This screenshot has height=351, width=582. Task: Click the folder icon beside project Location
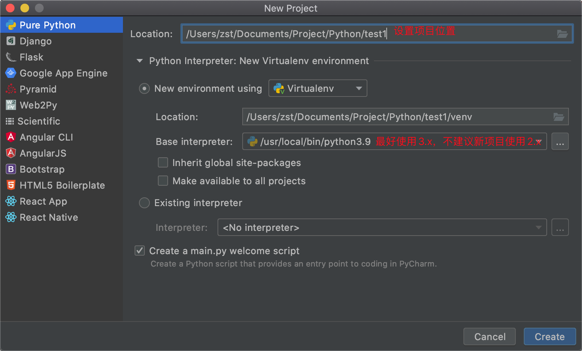pos(562,34)
